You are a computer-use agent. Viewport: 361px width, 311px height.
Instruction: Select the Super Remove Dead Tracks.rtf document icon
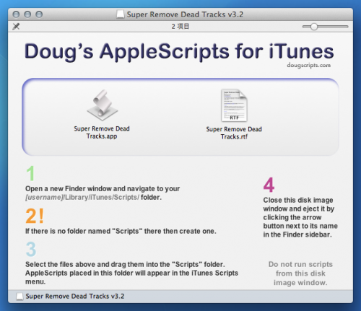(x=234, y=105)
